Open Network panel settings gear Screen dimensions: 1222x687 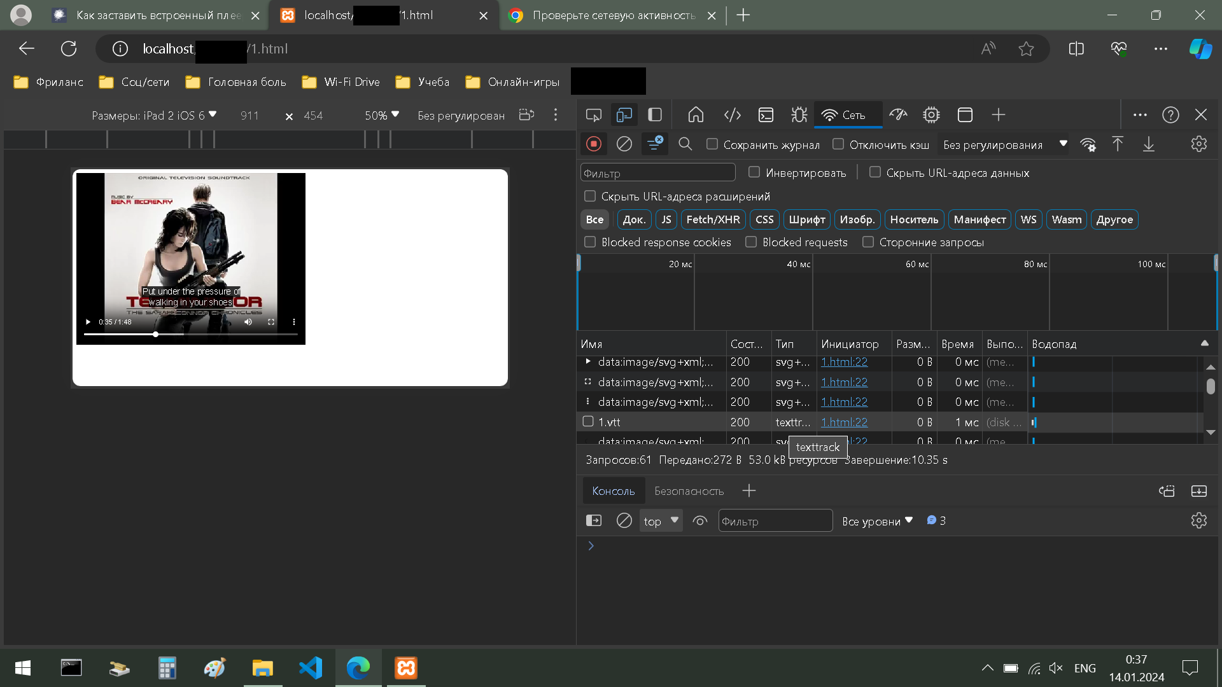tap(1199, 144)
